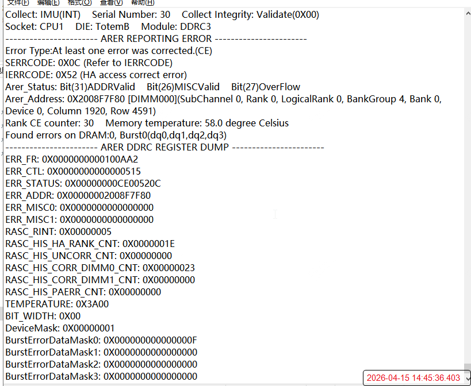Open the 格式(O) Format menu
Screen dimensions: 471x386
click(x=79, y=2)
